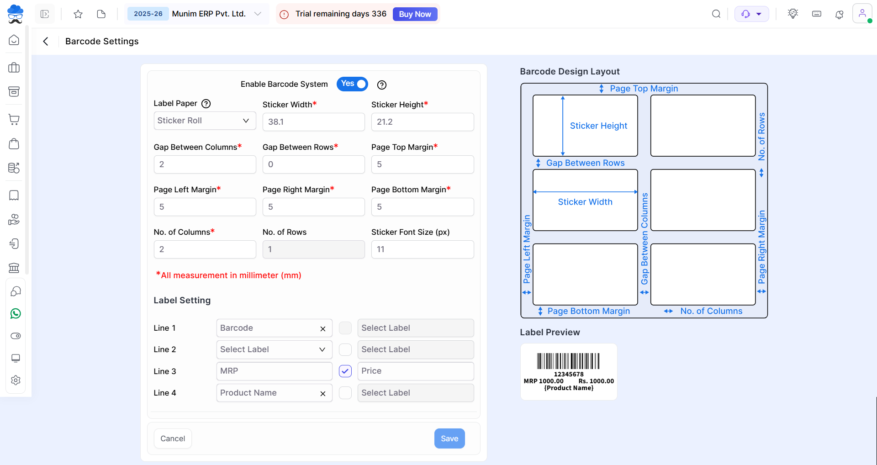Click the star favorite icon in top bar
This screenshot has width=877, height=465.
click(x=78, y=14)
